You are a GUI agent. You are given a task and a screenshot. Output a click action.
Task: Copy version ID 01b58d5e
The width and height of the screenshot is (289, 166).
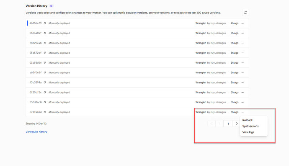tap(45, 63)
